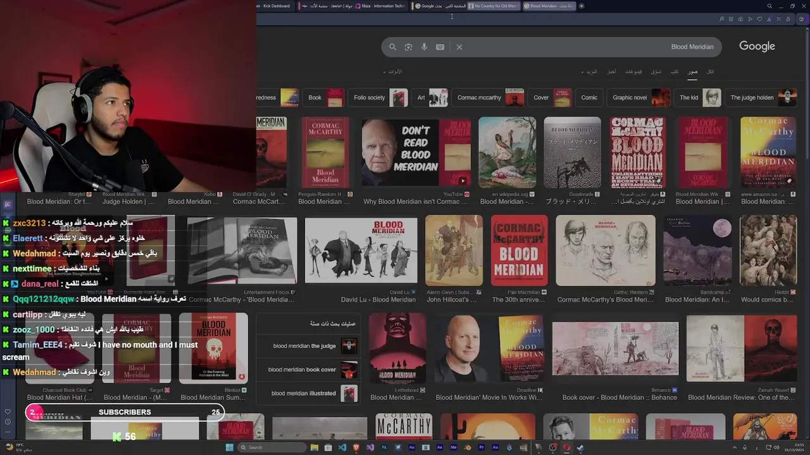Filter images by Cover chip

(x=551, y=98)
